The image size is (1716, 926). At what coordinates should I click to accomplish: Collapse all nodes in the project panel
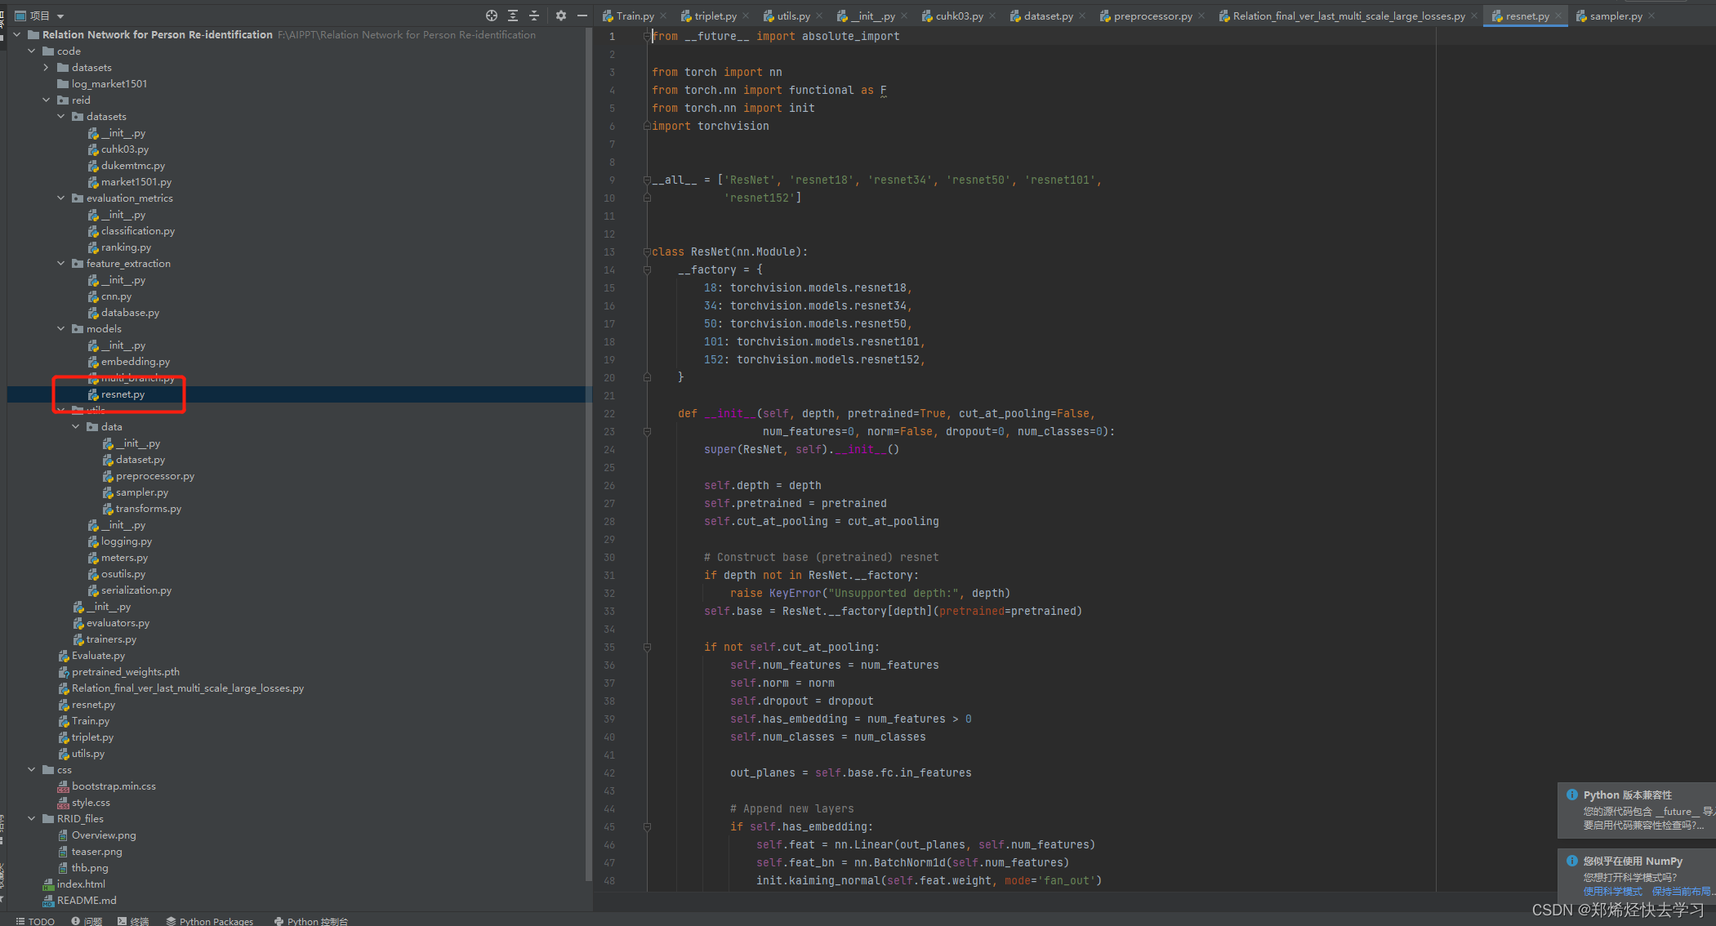click(534, 16)
